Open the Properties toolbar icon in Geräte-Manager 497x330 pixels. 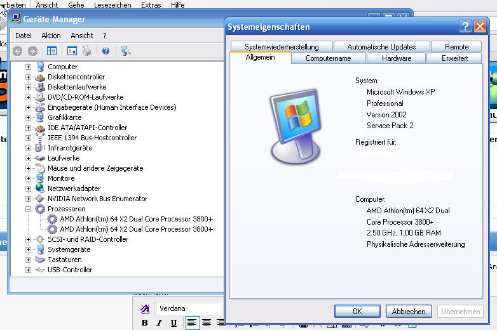[x=72, y=51]
